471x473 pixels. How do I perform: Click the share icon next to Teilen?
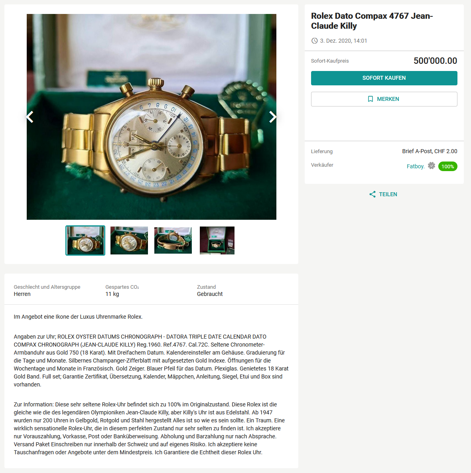(372, 194)
